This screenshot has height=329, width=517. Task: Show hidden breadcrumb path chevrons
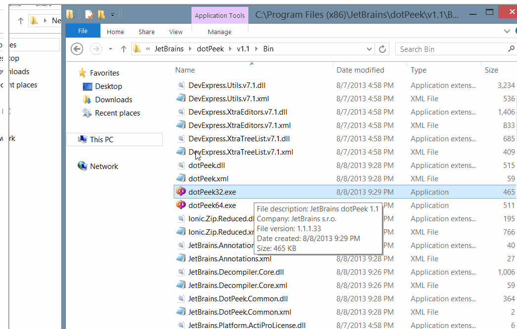point(148,49)
